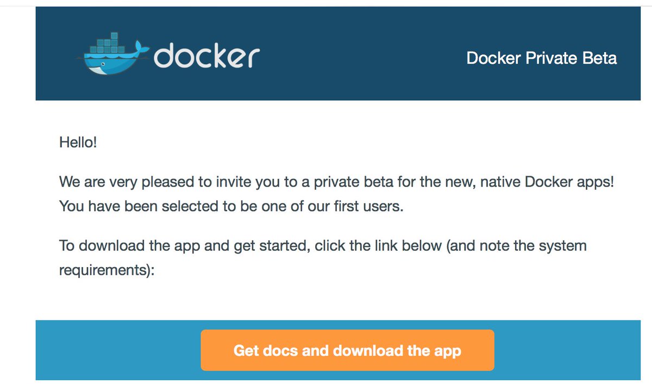Image resolution: width=652 pixels, height=384 pixels.
Task: Select the private beta invitation paragraph
Action: click(x=337, y=182)
